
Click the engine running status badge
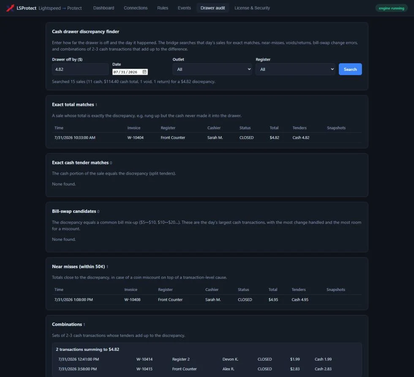(x=391, y=8)
